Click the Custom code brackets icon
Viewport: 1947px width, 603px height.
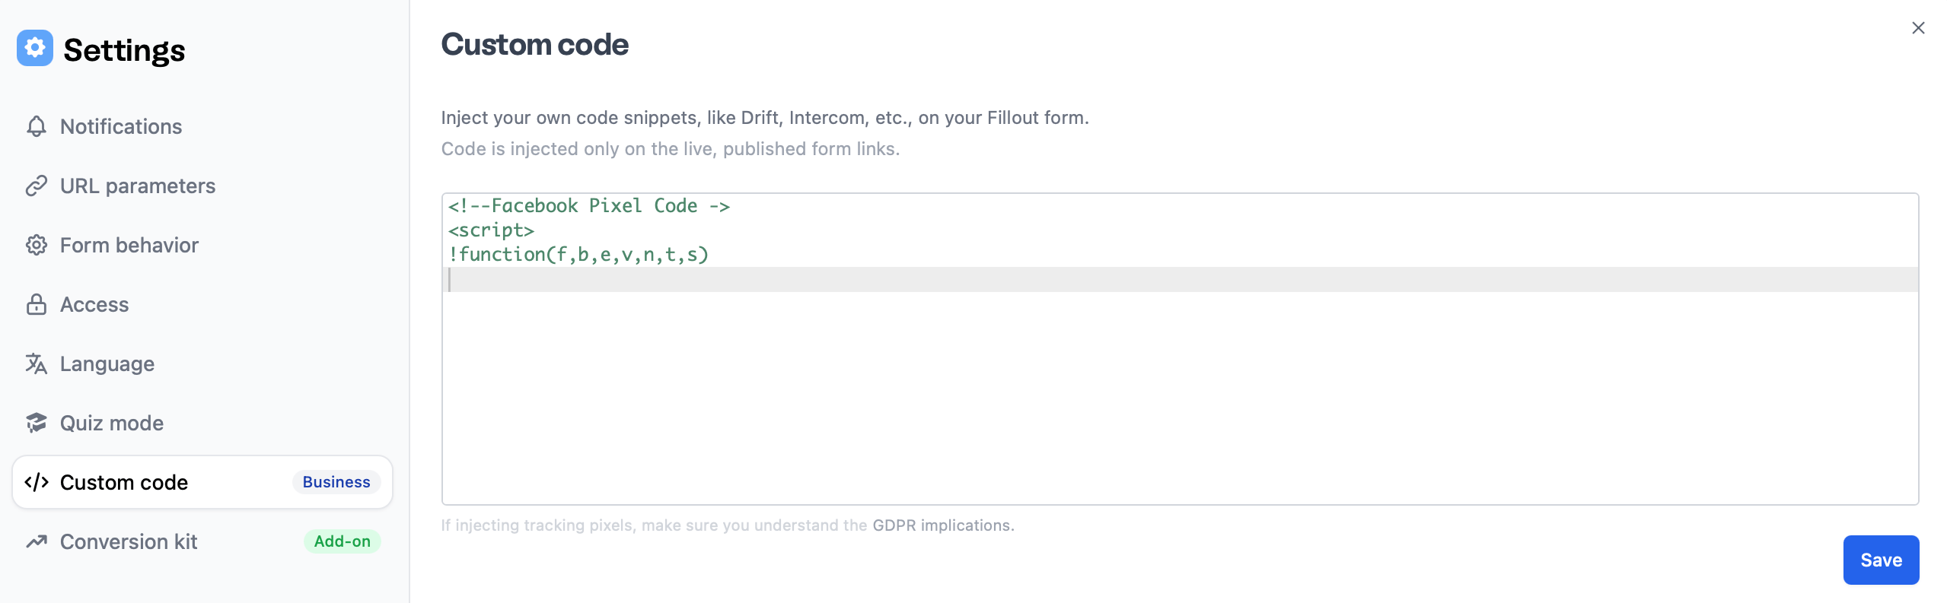click(x=37, y=482)
